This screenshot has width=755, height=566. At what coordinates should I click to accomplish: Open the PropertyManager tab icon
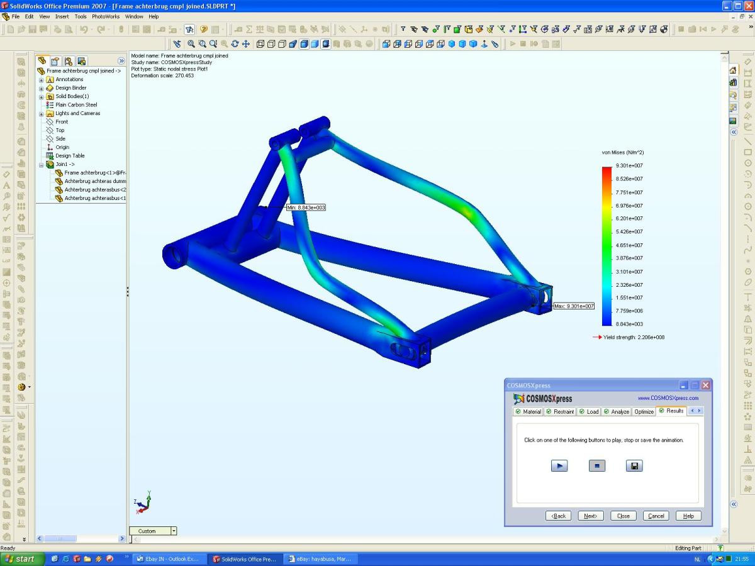(55, 61)
